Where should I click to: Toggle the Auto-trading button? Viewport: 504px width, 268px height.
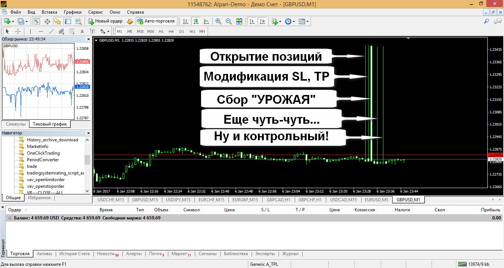pos(155,21)
